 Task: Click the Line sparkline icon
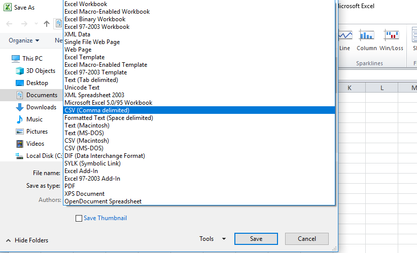[x=345, y=36]
